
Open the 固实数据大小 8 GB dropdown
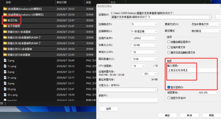[144, 59]
